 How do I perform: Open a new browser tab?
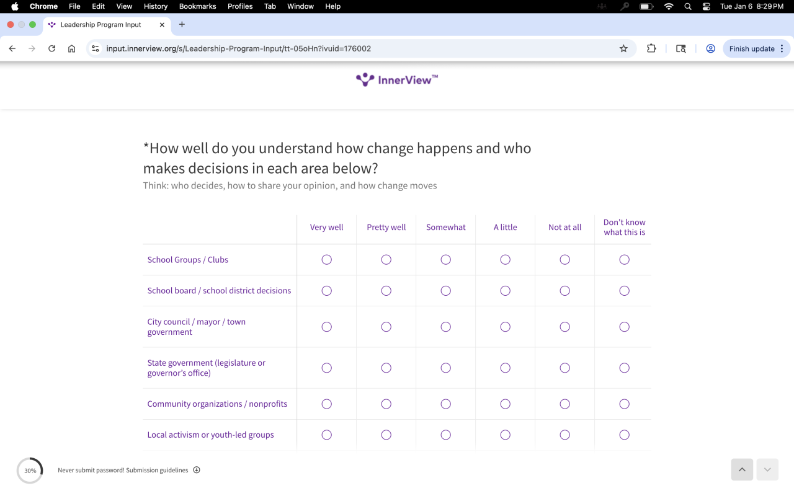pos(182,25)
